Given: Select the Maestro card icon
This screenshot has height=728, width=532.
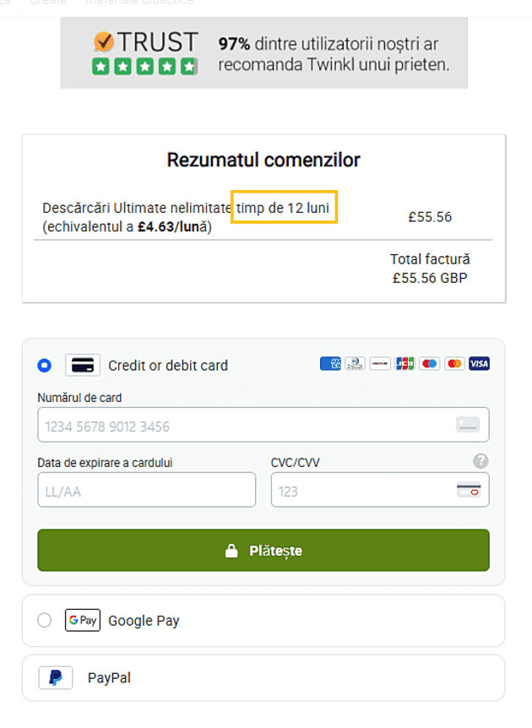Looking at the screenshot, I should click(429, 363).
